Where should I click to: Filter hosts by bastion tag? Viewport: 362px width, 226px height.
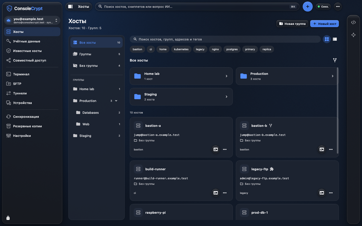138,49
